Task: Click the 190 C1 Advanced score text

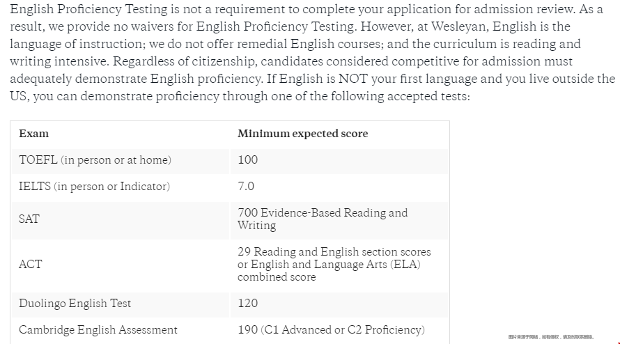Action: [332, 330]
